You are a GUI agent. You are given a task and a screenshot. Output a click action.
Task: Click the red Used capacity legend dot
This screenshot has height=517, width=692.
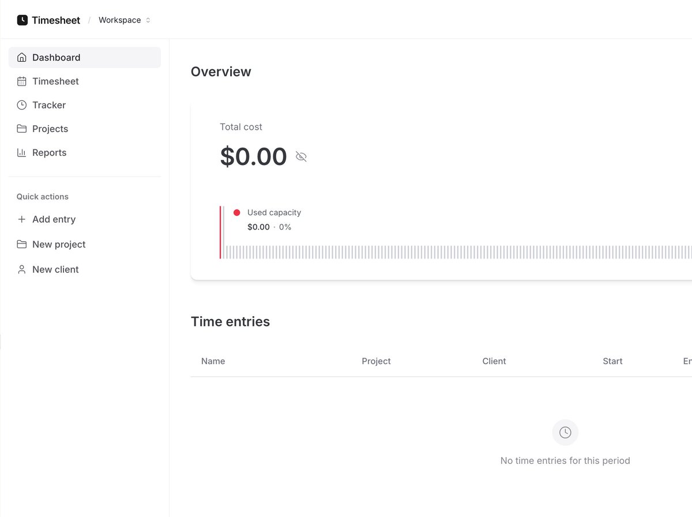point(236,212)
